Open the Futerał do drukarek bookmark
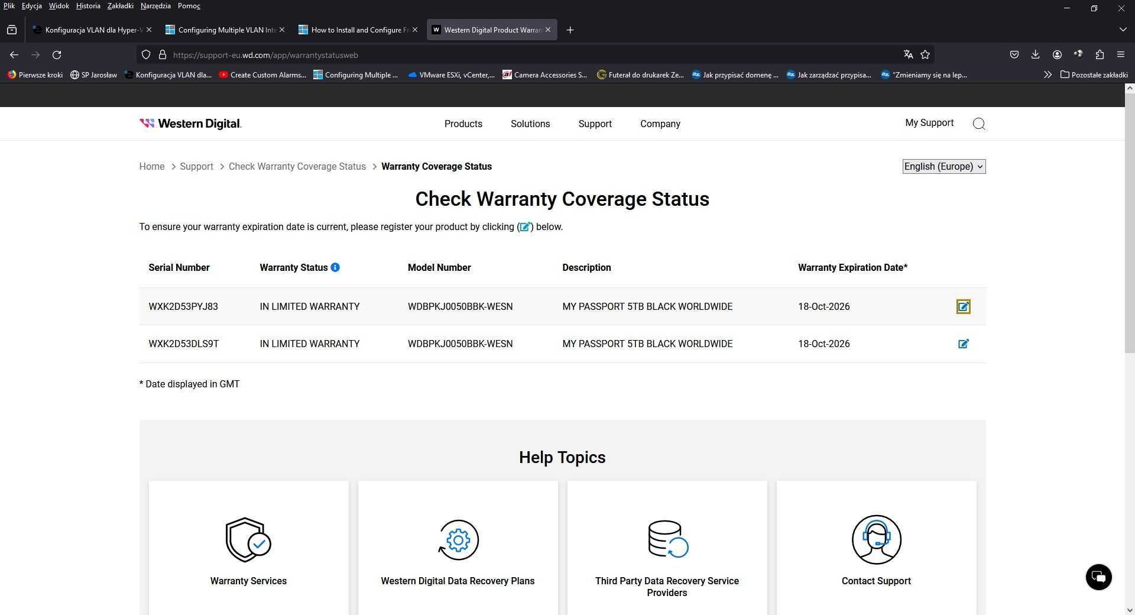The width and height of the screenshot is (1135, 615). [x=640, y=75]
